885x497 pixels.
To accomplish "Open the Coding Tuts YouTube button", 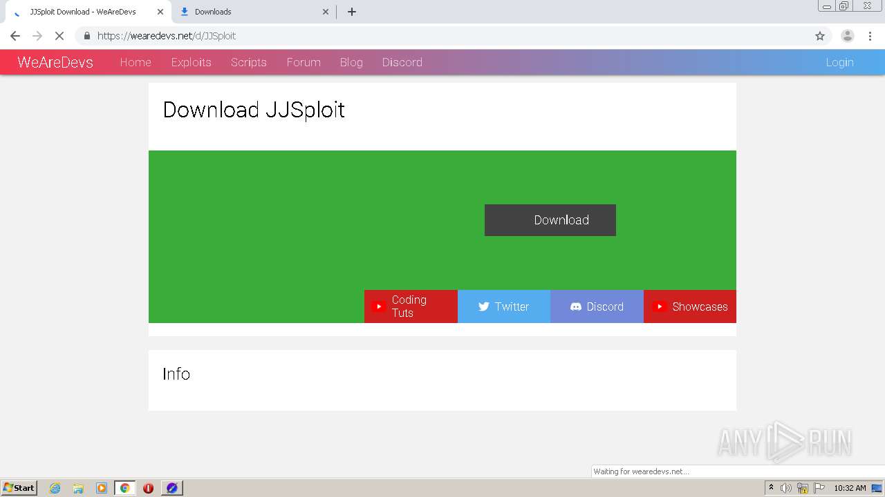I will tap(411, 306).
